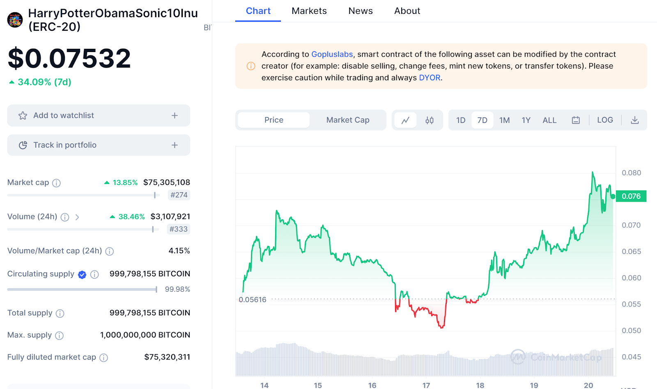Screen dimensions: 657x389
Task: Click the 1,000,000,000 BITCOIN max supply value
Action: 145,335
